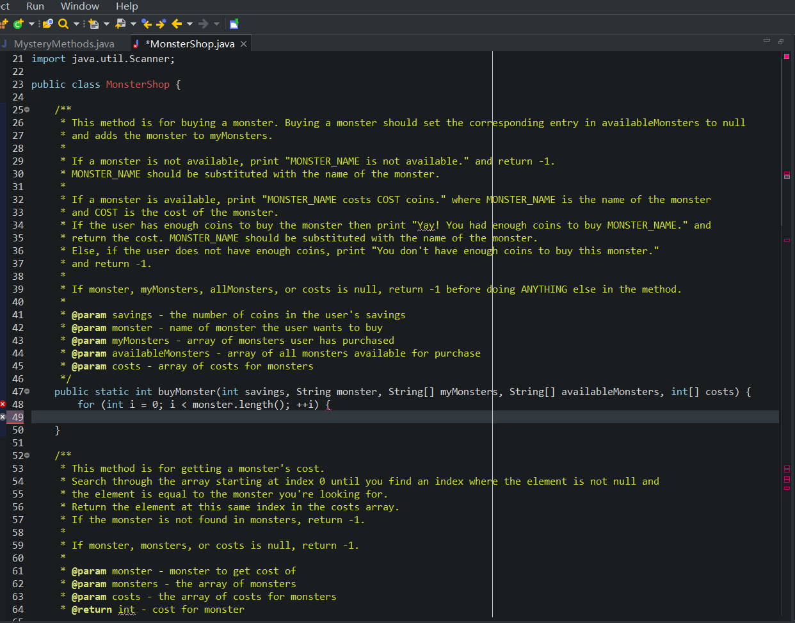
Task: Click the Pin Editor toolbar icon
Action: (x=234, y=24)
